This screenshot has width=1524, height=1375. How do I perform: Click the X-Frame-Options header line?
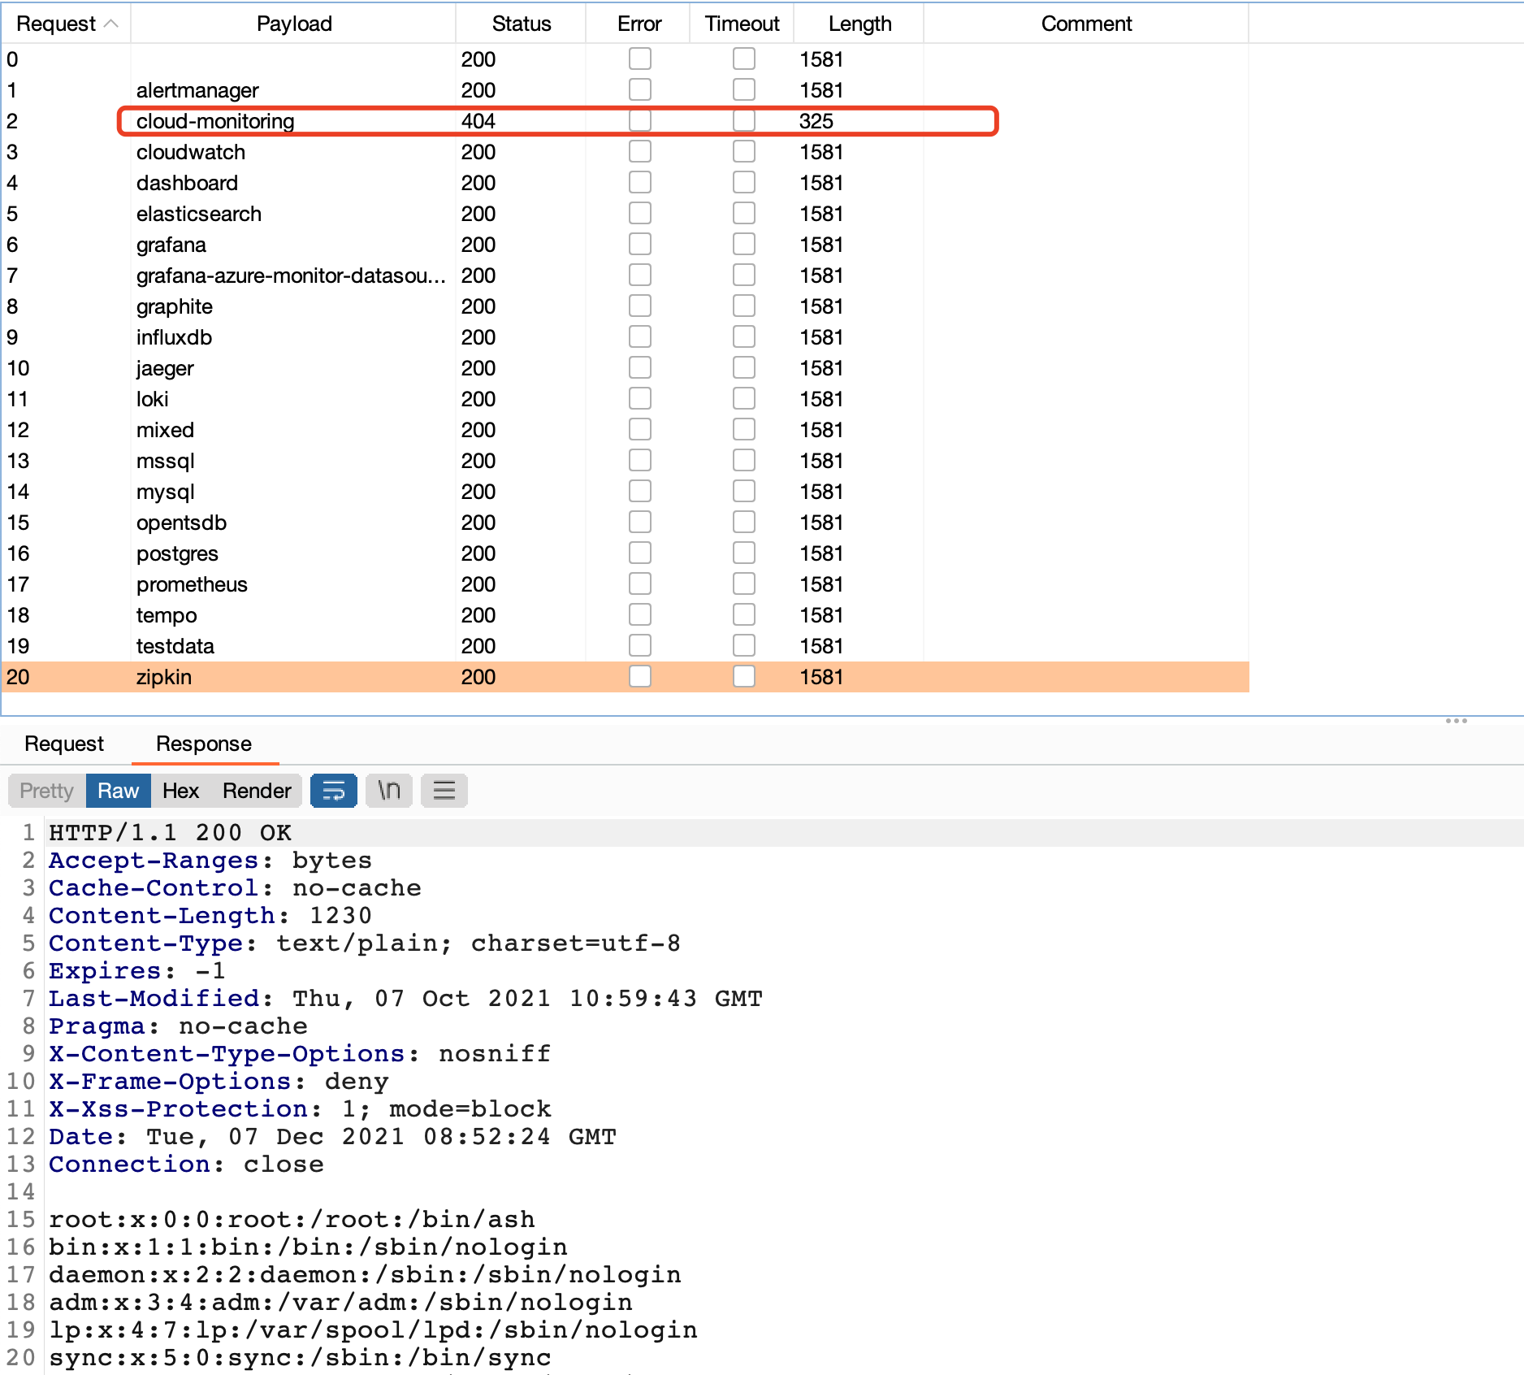pyautogui.click(x=219, y=1082)
